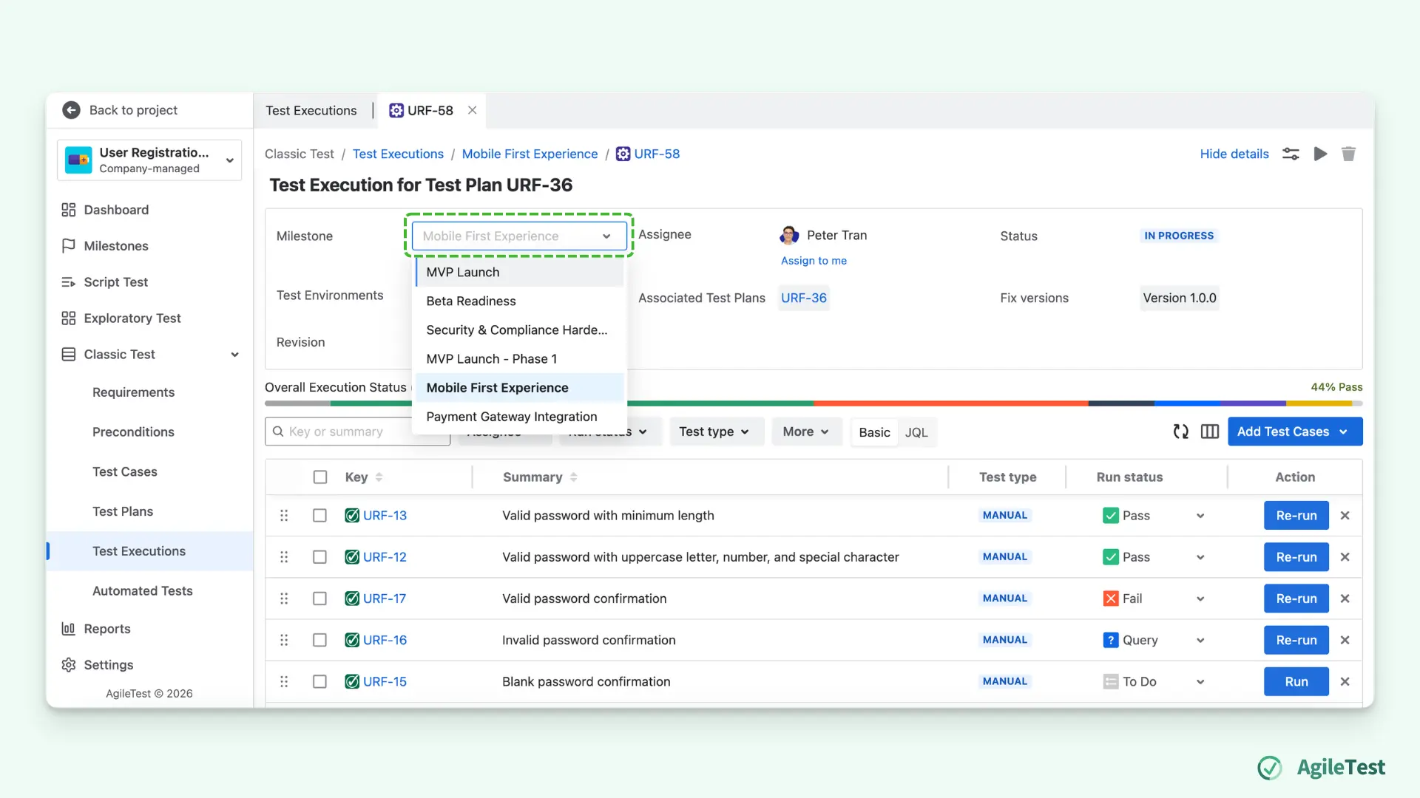Screen dimensions: 1420x798
Task: Check the box for URF-17
Action: (319, 598)
